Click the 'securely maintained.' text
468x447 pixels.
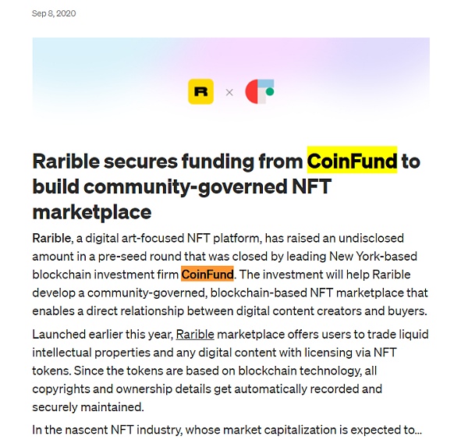(88, 407)
